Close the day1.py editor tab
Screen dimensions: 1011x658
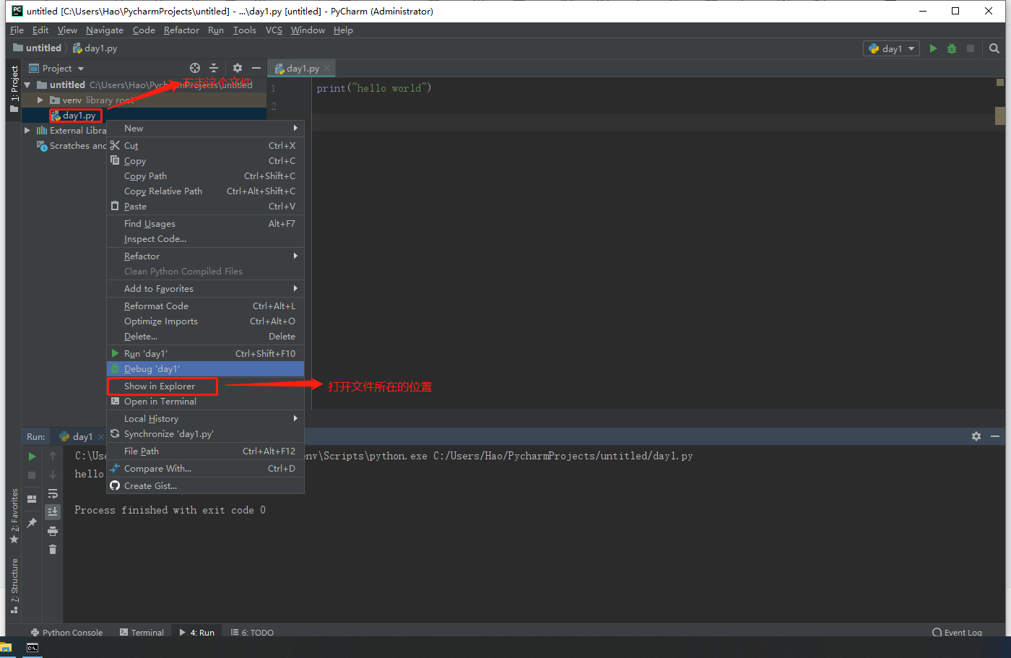coord(327,69)
